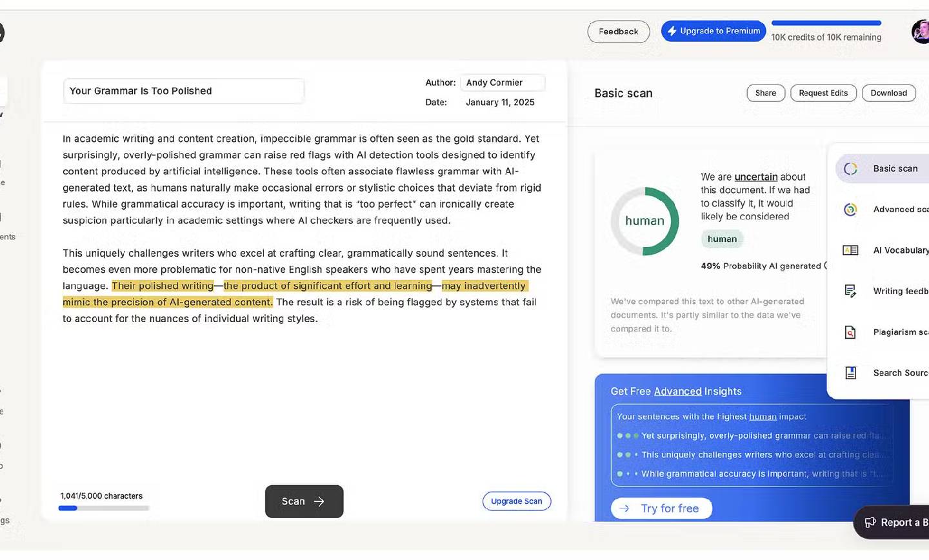929x560 pixels.
Task: Select Basic scan menu item
Action: pos(882,168)
